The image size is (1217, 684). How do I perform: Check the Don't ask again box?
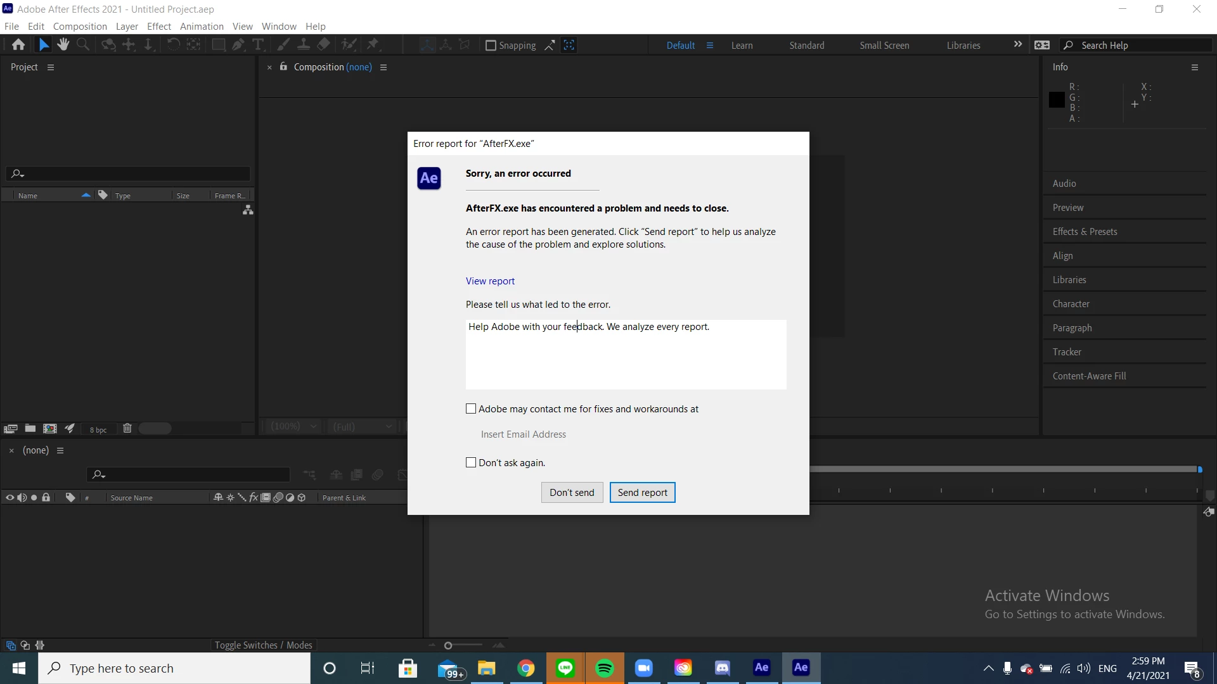[471, 463]
